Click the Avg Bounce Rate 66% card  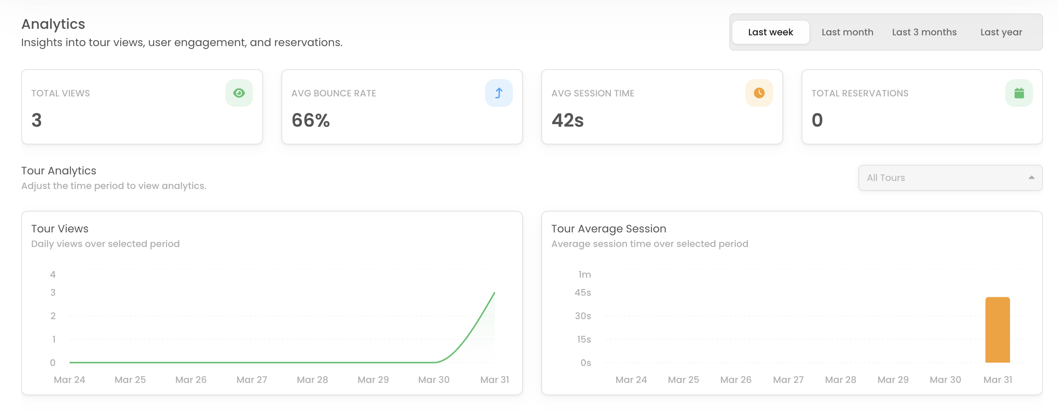coord(311,120)
